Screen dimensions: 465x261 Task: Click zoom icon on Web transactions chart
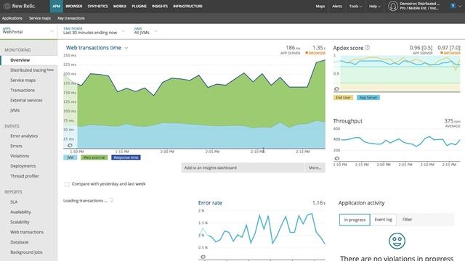[x=70, y=145]
